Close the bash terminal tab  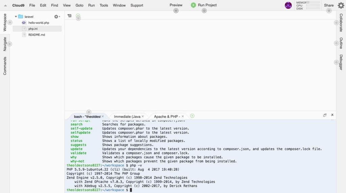[x=103, y=117]
